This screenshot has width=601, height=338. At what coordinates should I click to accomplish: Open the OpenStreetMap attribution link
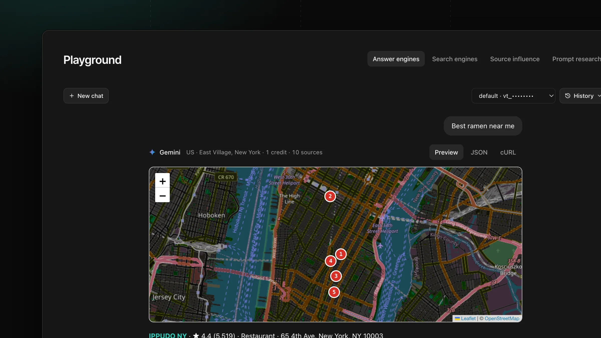pos(502,318)
